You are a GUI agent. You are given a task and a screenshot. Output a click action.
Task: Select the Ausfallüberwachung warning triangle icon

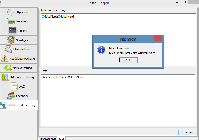click(5, 58)
